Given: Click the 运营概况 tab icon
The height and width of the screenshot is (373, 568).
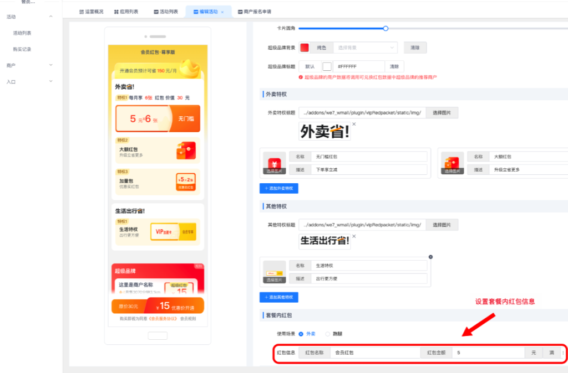Looking at the screenshot, I should point(82,12).
